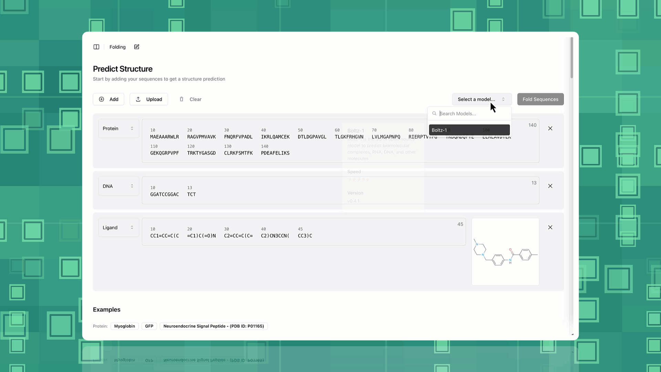Remove the Protein sequence row

pos(550,128)
